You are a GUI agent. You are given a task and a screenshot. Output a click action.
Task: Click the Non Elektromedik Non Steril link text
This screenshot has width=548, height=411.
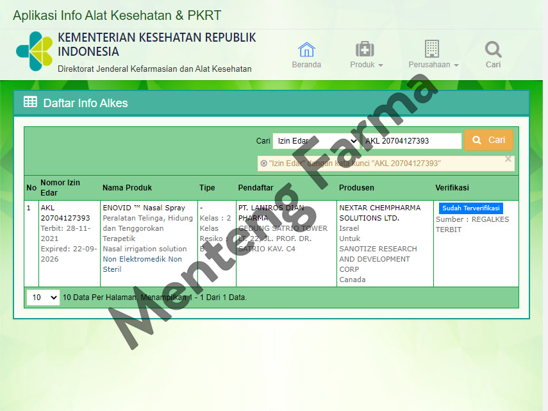[142, 264]
